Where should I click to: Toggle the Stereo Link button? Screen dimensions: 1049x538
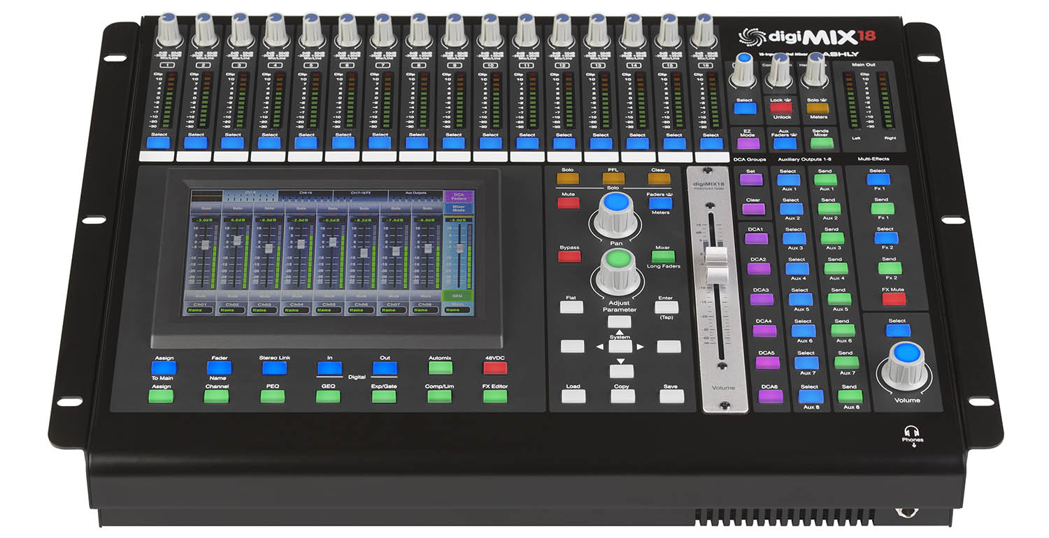(274, 368)
